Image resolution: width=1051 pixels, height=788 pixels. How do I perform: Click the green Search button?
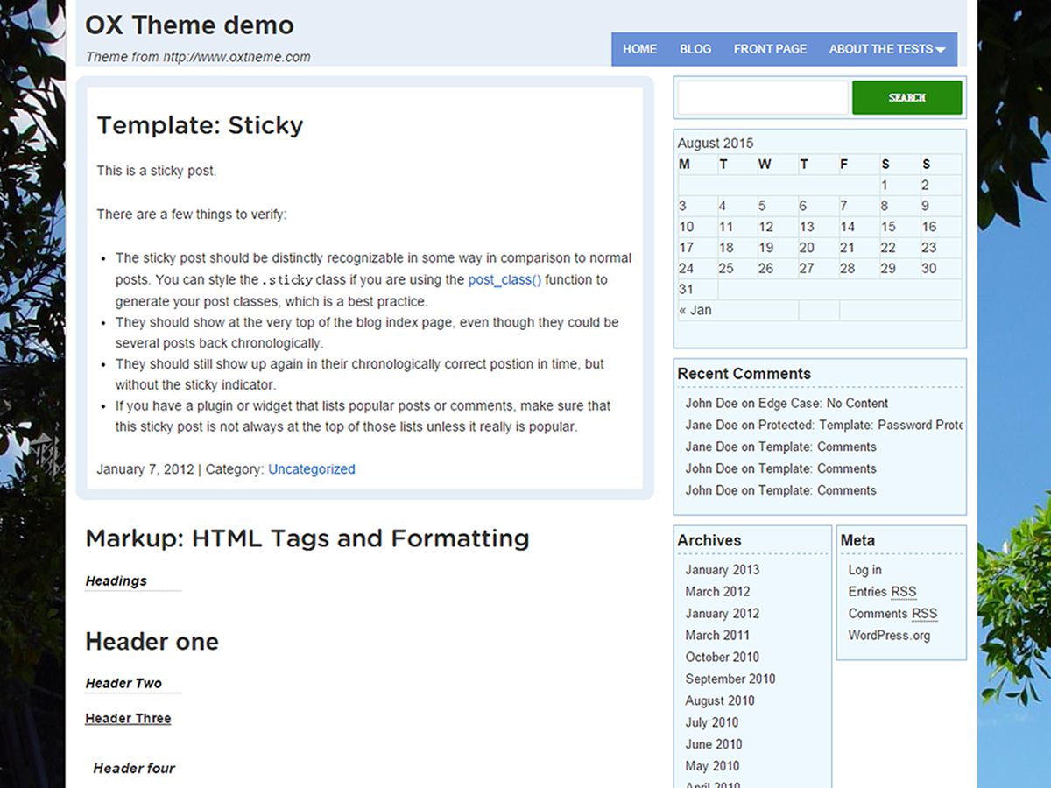(x=906, y=97)
